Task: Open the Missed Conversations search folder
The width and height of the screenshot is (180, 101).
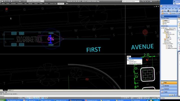Action: click(171, 49)
